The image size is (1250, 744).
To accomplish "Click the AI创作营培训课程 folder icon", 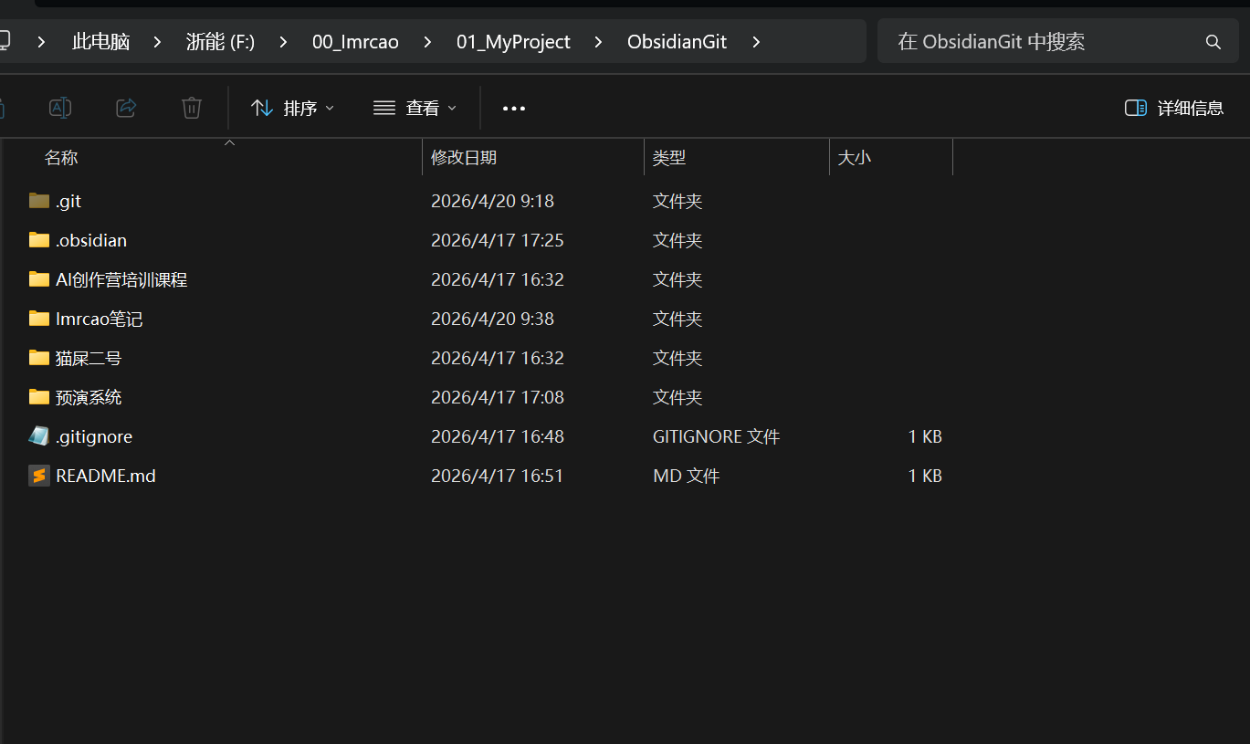I will [x=38, y=279].
